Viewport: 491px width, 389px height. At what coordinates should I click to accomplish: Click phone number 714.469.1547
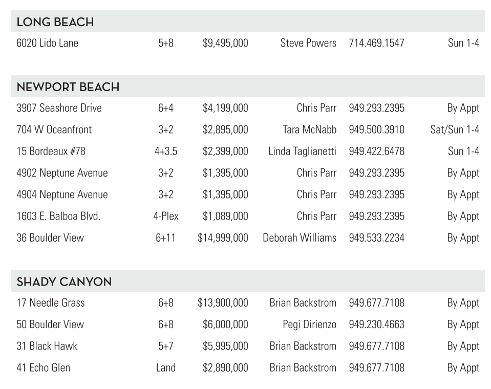click(376, 43)
